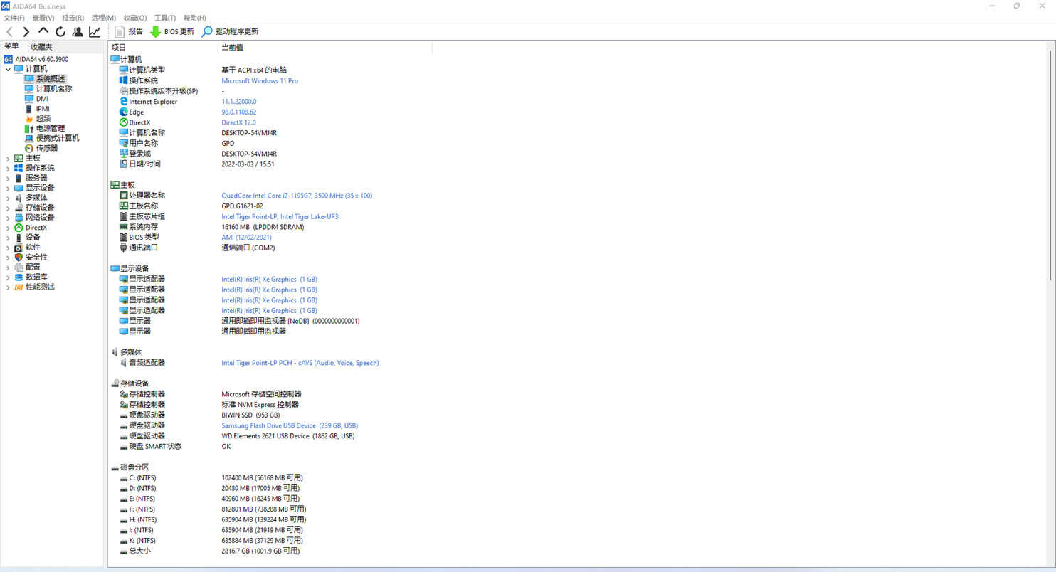Screen dimensions: 1056x572
Task: Open Edge version 98.0.1108.62 link
Action: [239, 112]
